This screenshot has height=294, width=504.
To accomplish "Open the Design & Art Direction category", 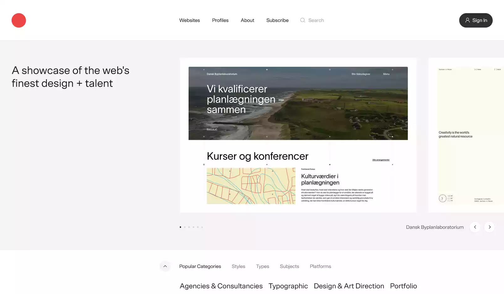I will pos(349,286).
